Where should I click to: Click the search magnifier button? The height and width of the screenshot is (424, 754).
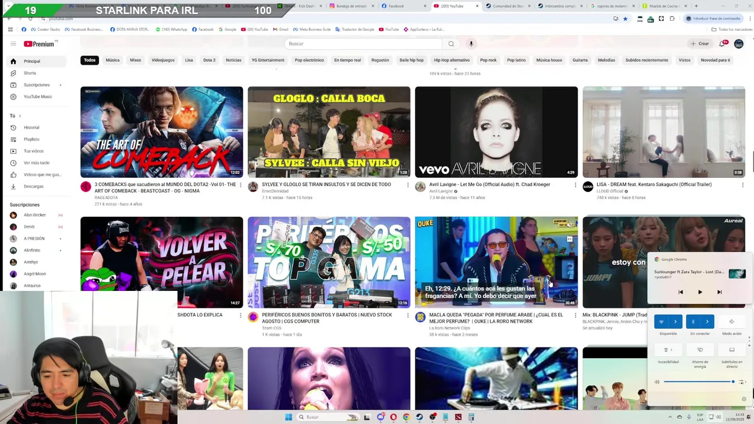pos(451,44)
